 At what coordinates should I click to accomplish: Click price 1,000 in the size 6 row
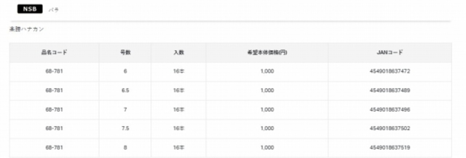(x=267, y=71)
